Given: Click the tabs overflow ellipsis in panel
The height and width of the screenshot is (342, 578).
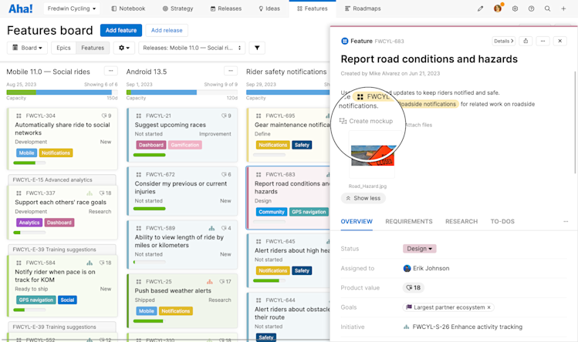Looking at the screenshot, I should [566, 221].
